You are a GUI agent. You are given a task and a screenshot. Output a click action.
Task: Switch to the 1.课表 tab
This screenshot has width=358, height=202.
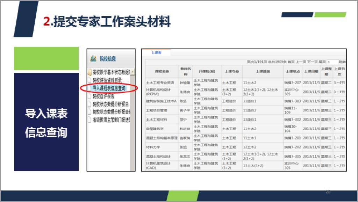point(157,52)
